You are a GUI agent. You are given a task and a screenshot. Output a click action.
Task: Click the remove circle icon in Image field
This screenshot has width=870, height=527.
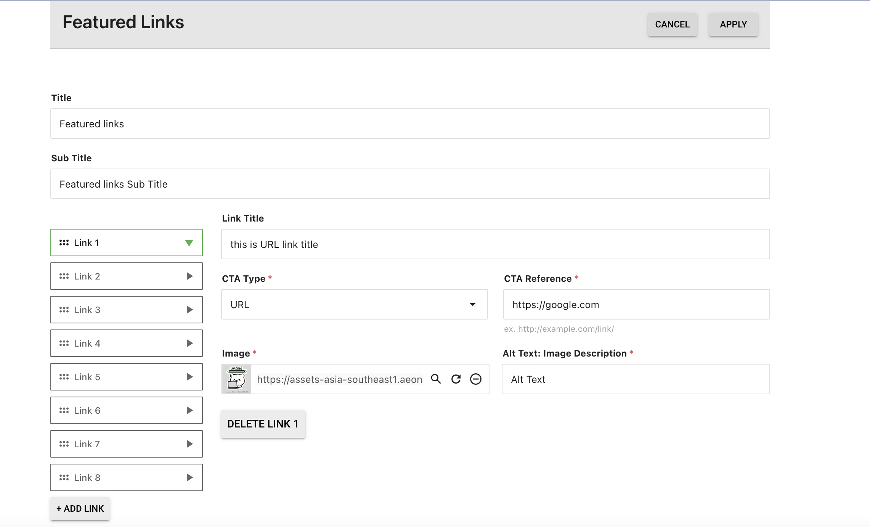click(x=476, y=379)
